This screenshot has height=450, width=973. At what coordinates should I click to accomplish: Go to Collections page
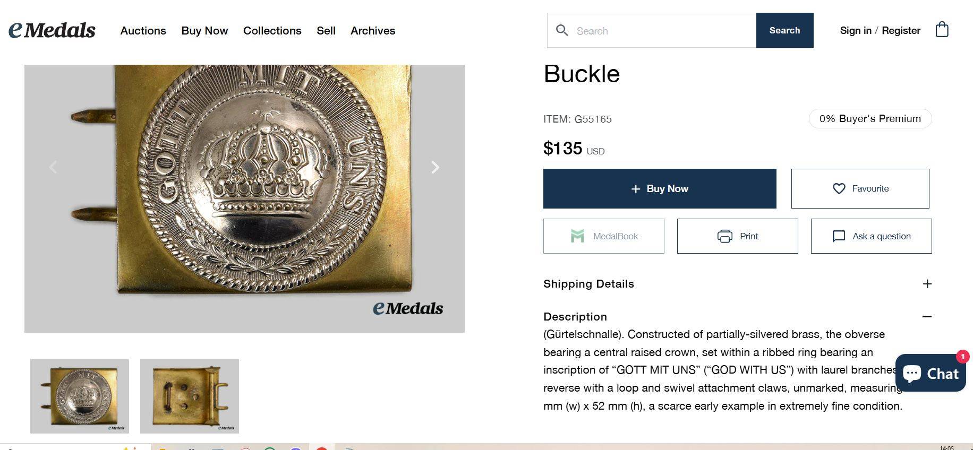point(272,31)
